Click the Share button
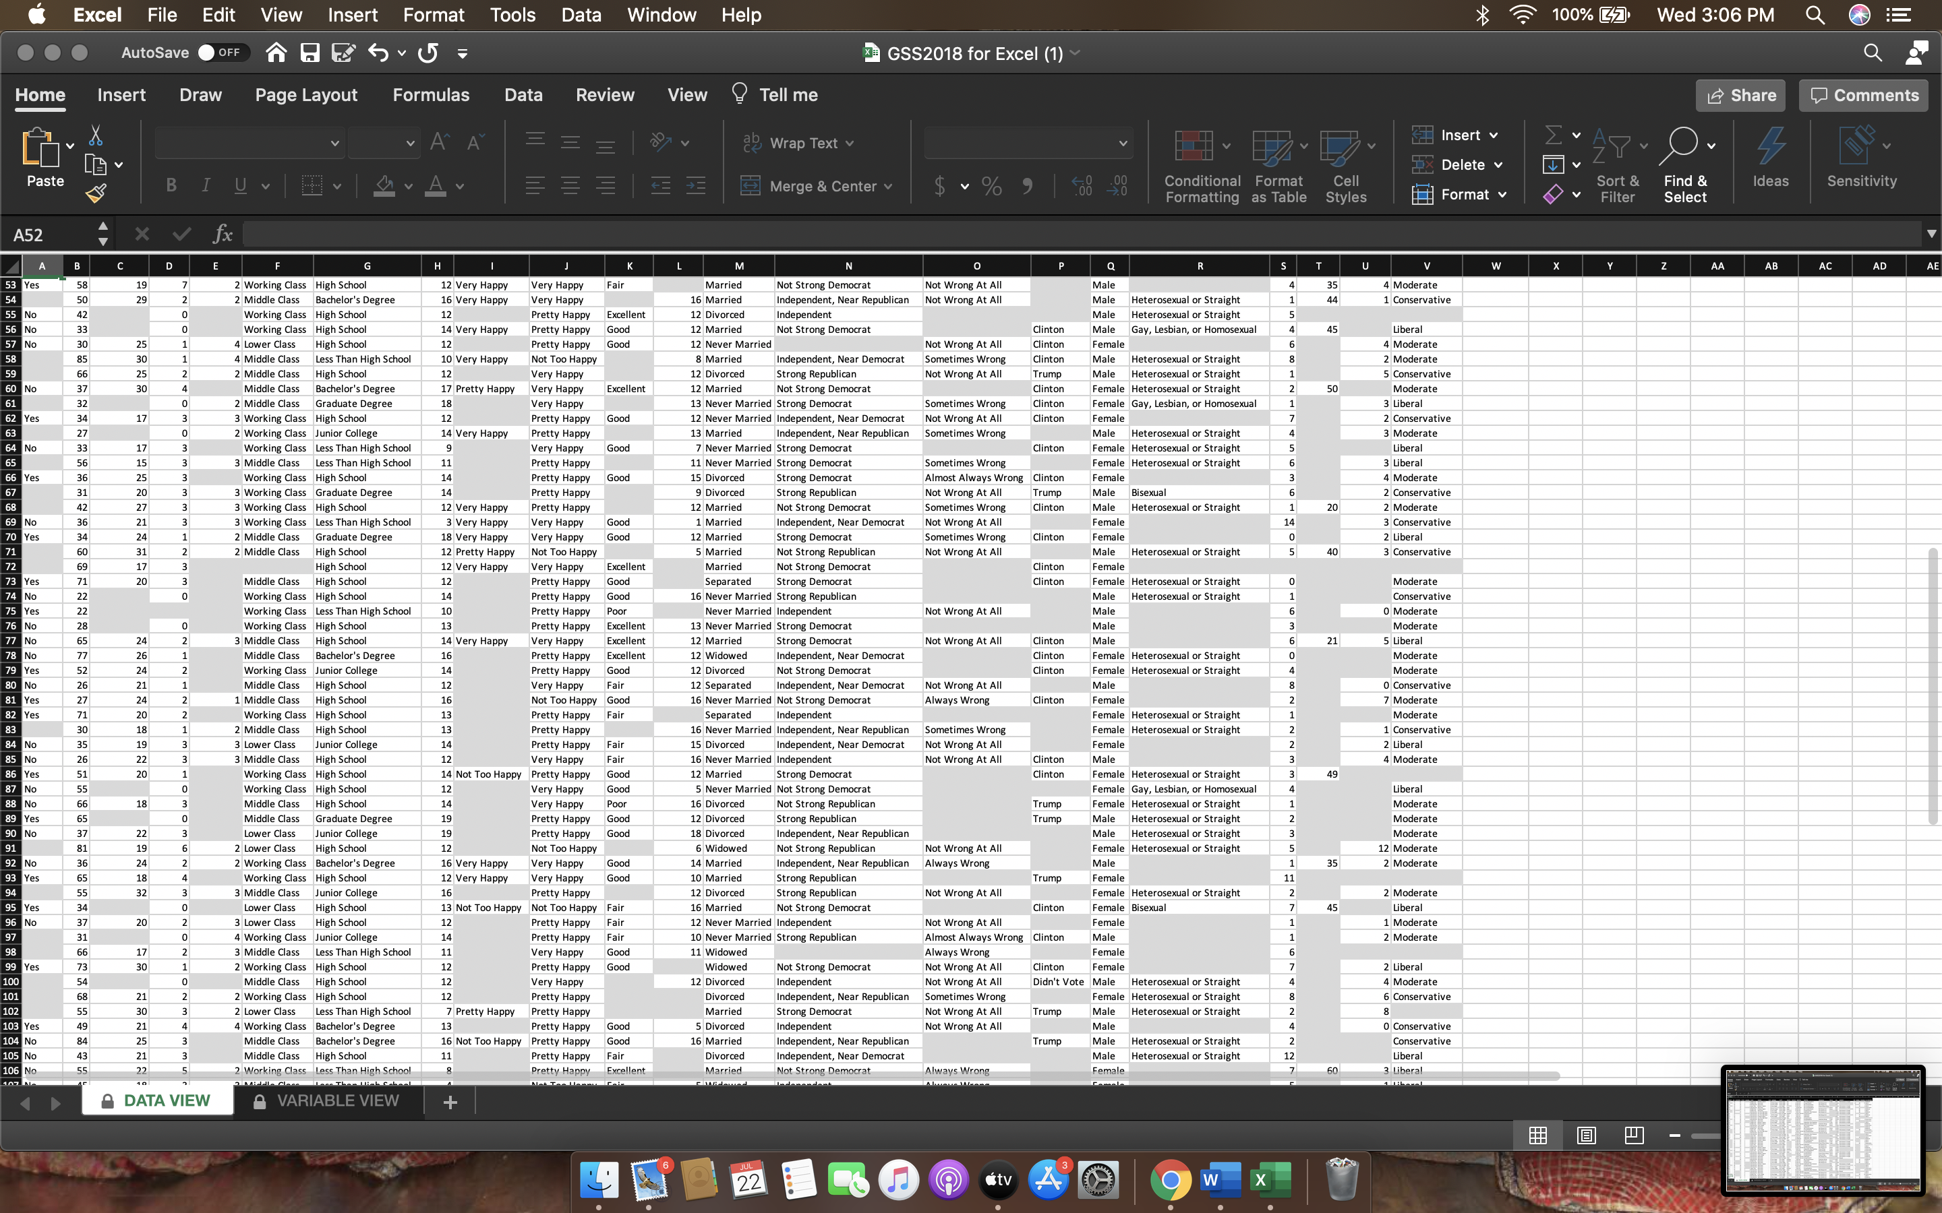The height and width of the screenshot is (1213, 1942). pyautogui.click(x=1740, y=96)
